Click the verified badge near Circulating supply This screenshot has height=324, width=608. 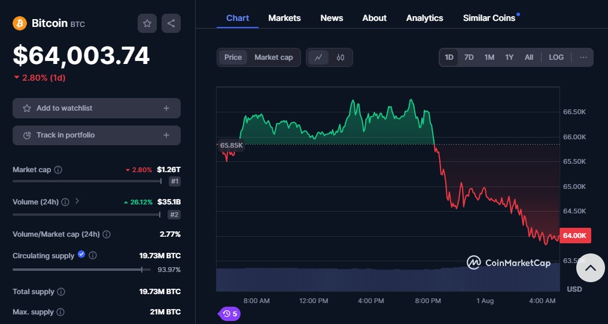pos(81,254)
